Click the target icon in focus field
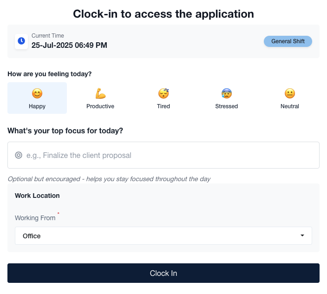327x294 pixels. coord(19,155)
